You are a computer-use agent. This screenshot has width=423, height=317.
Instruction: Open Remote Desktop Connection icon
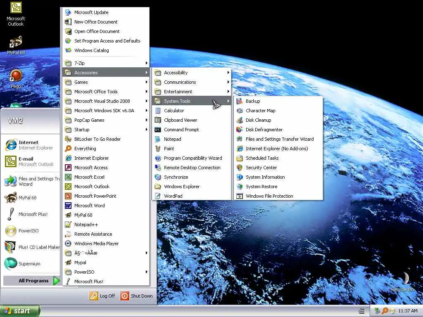pos(158,168)
